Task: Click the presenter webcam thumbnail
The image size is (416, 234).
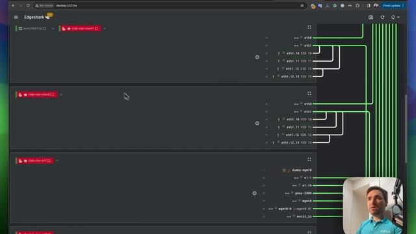Action: pyautogui.click(x=373, y=205)
